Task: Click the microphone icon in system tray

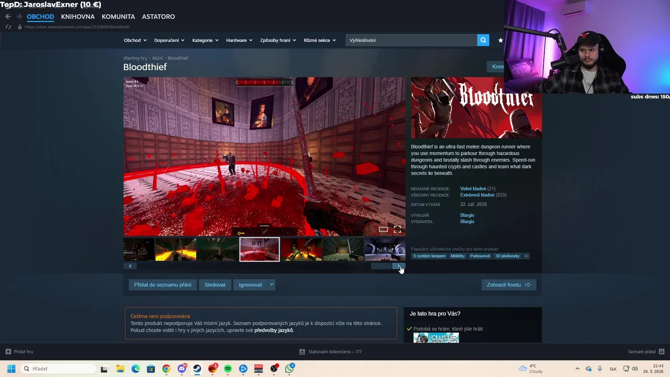Action: [599, 369]
